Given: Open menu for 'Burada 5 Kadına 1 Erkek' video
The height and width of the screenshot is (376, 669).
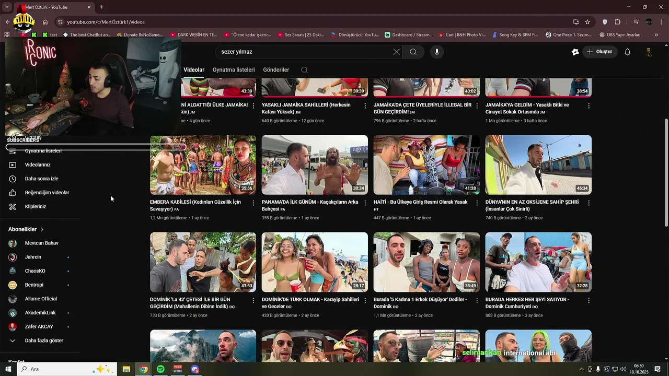Looking at the screenshot, I should [x=477, y=300].
